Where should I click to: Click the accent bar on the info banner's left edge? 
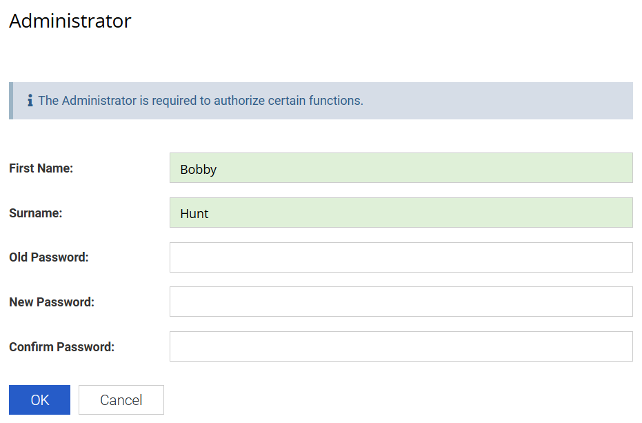11,101
